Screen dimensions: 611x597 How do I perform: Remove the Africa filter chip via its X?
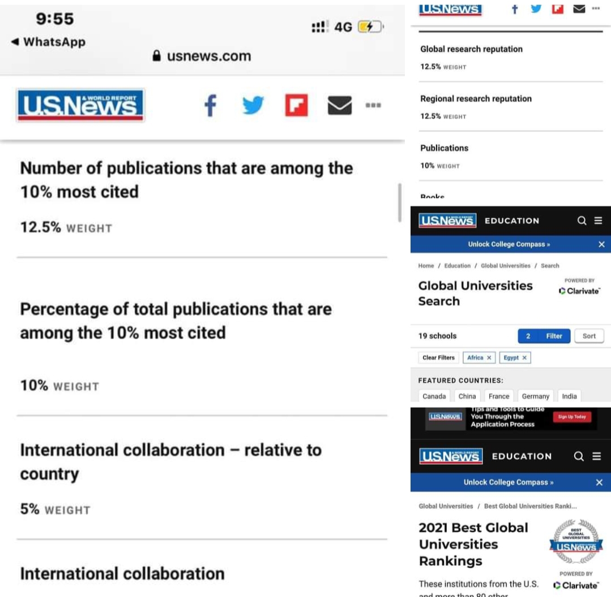[489, 358]
